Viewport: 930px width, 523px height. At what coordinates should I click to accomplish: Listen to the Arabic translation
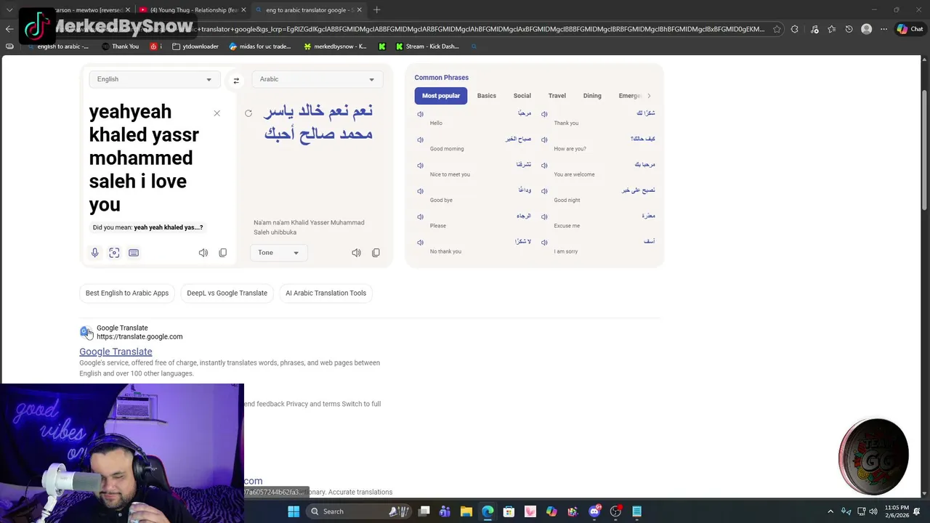point(356,253)
